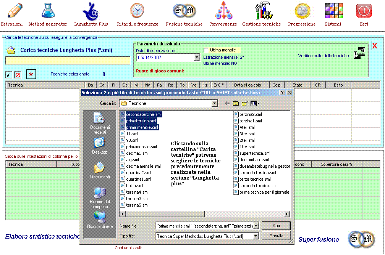The image size is (385, 255).
Task: Click the Esito column header
Action: tap(338, 85)
